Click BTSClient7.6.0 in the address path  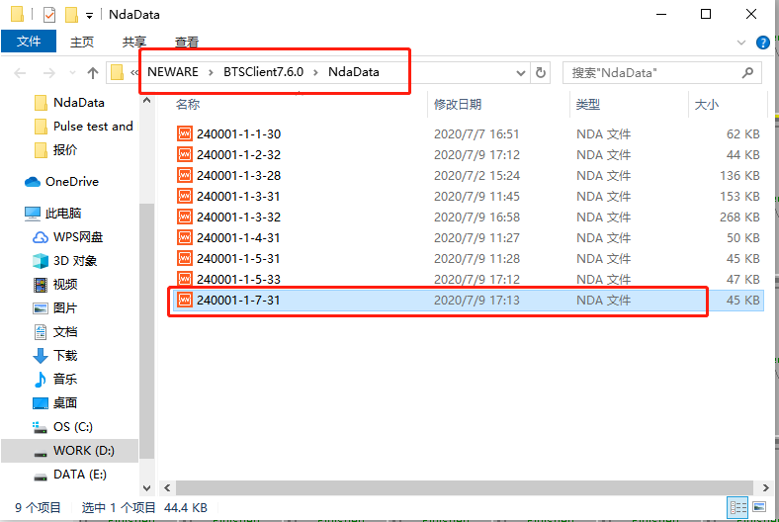click(x=263, y=72)
